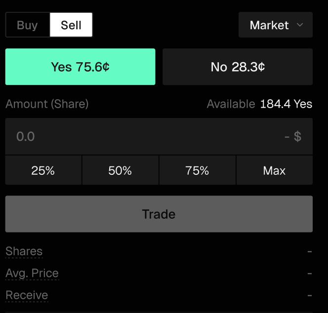
Task: Submit order with the Trade button
Action: (159, 214)
